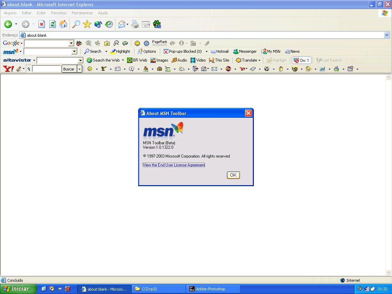392x294 pixels.
Task: Open the Exibir menu
Action: tap(41, 13)
